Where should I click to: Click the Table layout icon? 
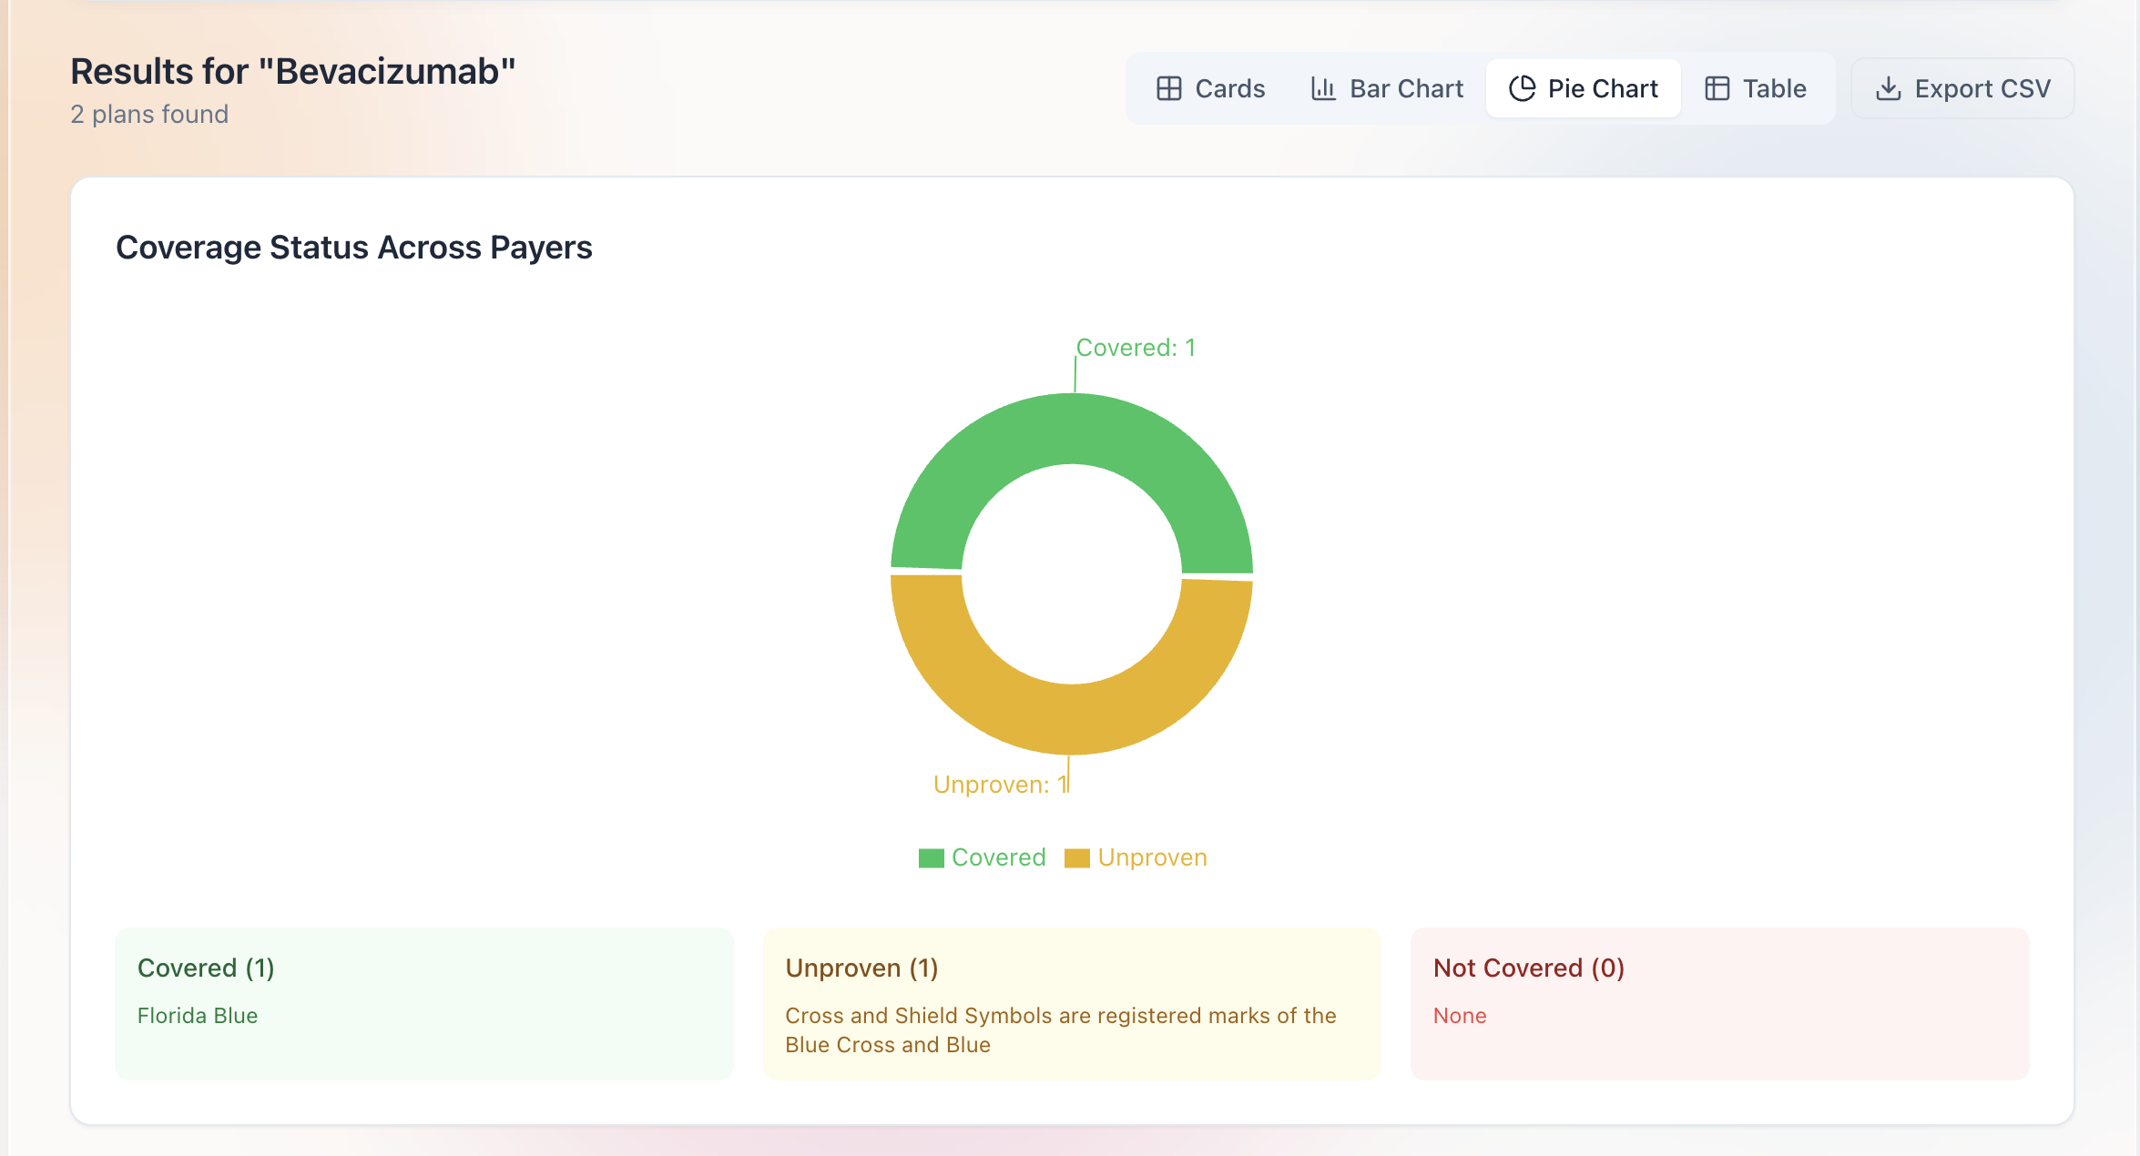tap(1717, 88)
